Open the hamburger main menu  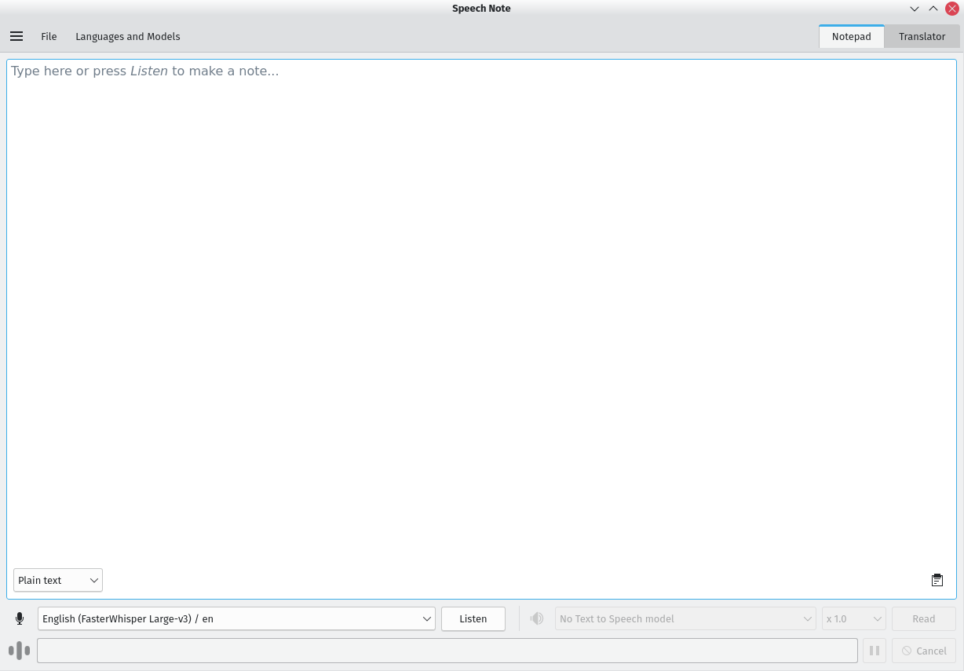[x=16, y=36]
